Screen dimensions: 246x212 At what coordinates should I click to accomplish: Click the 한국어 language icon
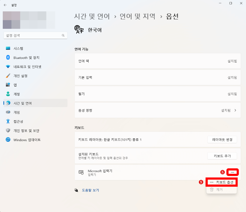point(79,30)
